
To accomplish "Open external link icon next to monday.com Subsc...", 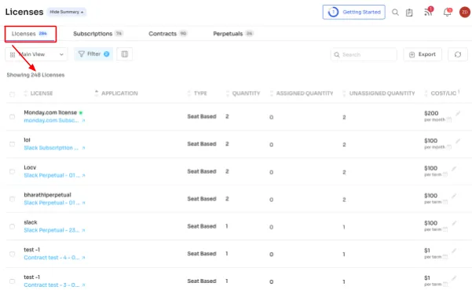I will (x=83, y=121).
